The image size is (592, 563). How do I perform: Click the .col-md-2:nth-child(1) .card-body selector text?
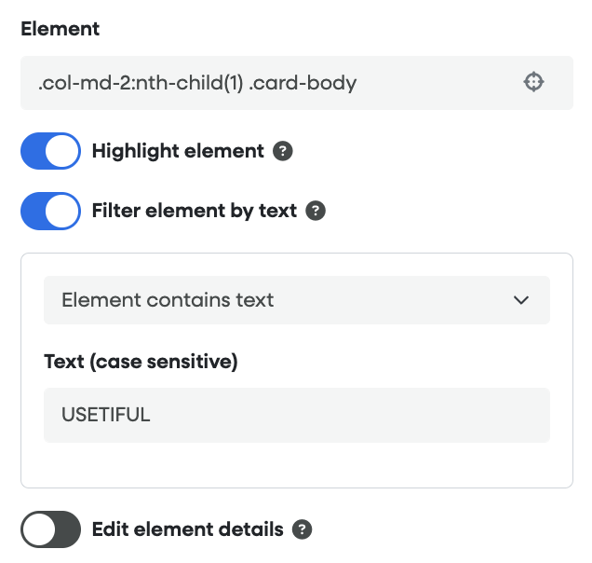tap(196, 83)
